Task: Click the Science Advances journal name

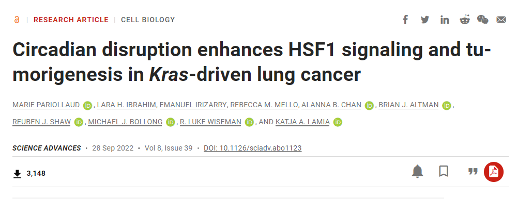Action: [x=47, y=148]
